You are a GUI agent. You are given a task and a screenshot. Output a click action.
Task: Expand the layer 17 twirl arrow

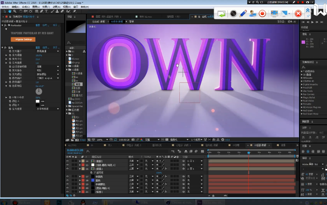[x=80, y=176]
